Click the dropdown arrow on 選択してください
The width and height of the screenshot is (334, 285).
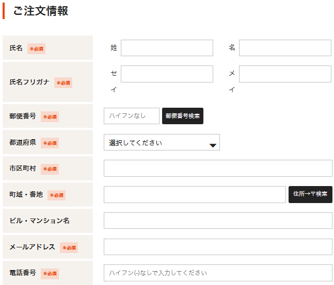click(x=213, y=145)
